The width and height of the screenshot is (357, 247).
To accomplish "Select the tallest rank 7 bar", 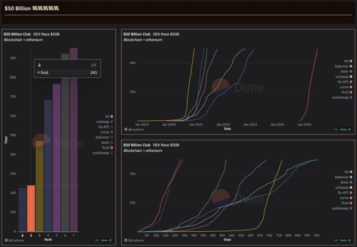I will pyautogui.click(x=74, y=140).
